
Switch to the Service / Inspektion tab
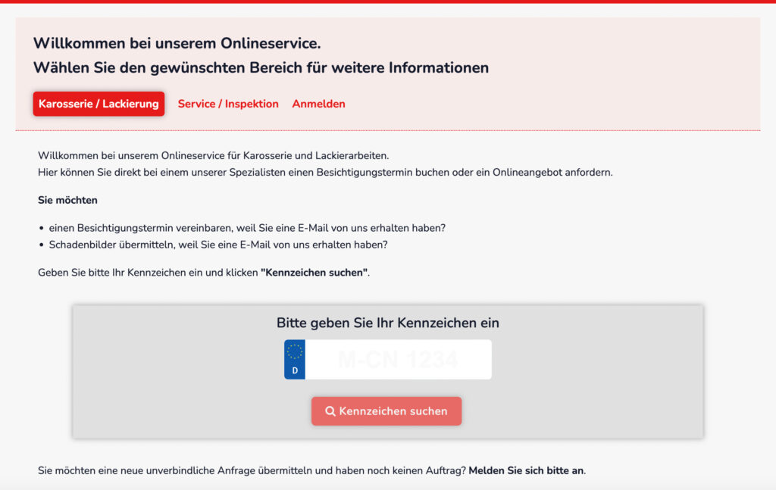point(228,104)
